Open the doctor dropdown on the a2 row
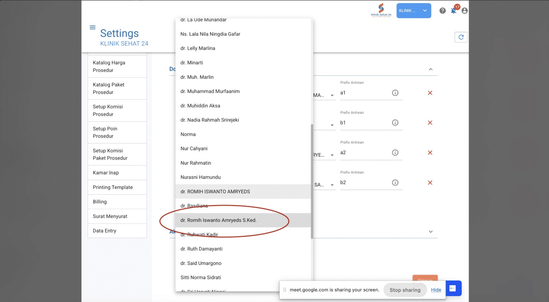 [331, 155]
